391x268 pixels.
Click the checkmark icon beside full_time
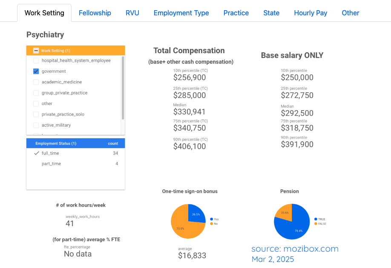pyautogui.click(x=36, y=153)
